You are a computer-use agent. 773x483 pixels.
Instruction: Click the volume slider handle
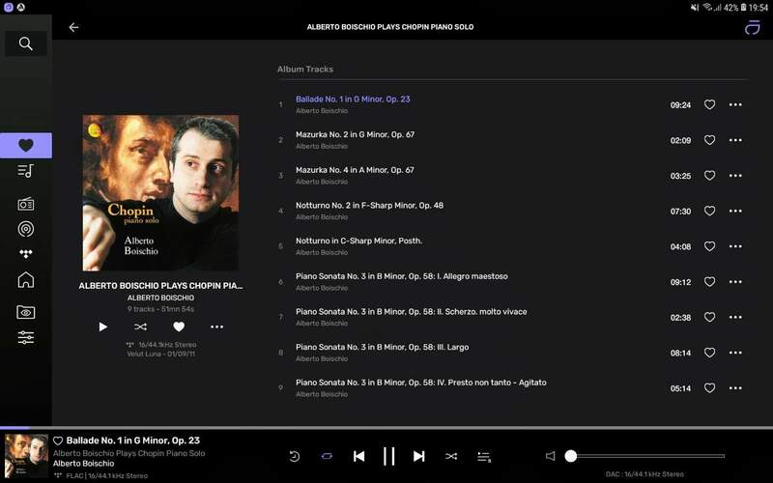[571, 456]
